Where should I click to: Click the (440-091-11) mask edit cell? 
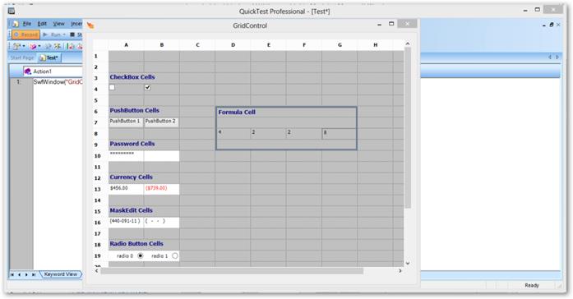126,222
